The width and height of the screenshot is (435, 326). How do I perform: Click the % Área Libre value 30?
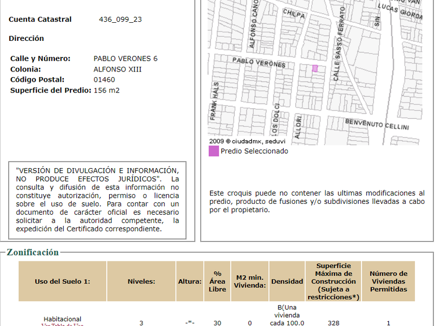(217, 323)
